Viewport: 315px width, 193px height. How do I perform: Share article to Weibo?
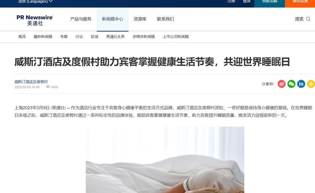281,84
